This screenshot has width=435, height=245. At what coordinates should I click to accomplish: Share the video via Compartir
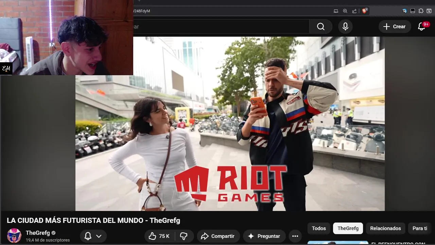(x=218, y=236)
